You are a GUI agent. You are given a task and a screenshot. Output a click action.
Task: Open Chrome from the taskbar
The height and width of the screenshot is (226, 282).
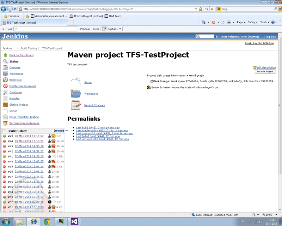(x=47, y=221)
